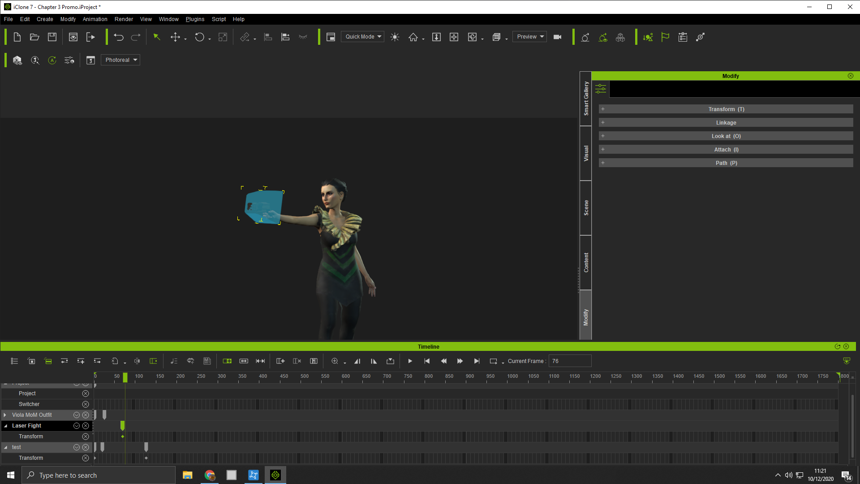Image resolution: width=860 pixels, height=484 pixels.
Task: Click the loop icon in timeline playback
Action: tap(493, 361)
